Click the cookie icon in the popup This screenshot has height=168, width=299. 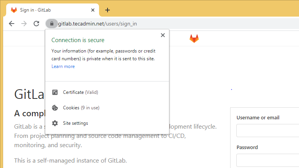tap(55, 108)
